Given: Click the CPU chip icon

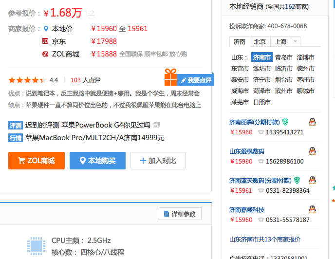Looking at the screenshot, I should pyautogui.click(x=36, y=246).
